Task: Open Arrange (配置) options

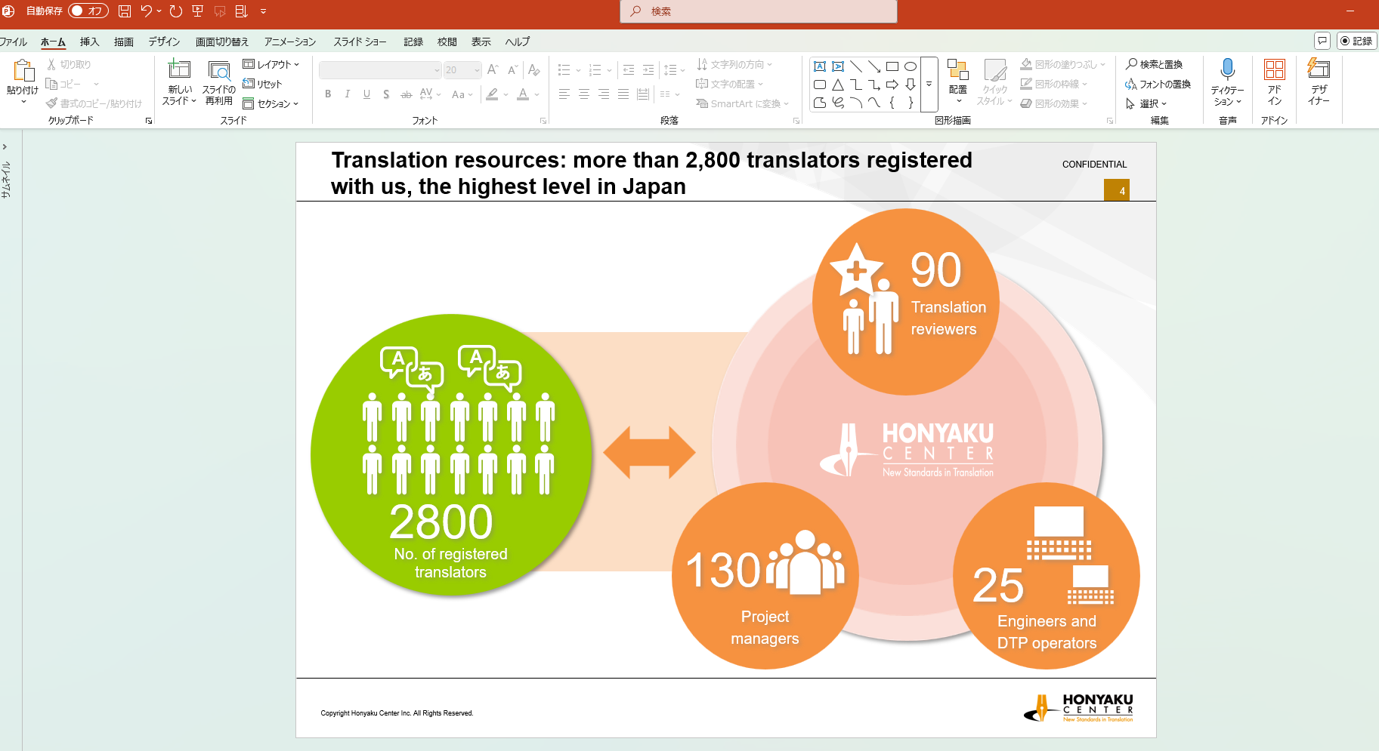Action: click(958, 82)
